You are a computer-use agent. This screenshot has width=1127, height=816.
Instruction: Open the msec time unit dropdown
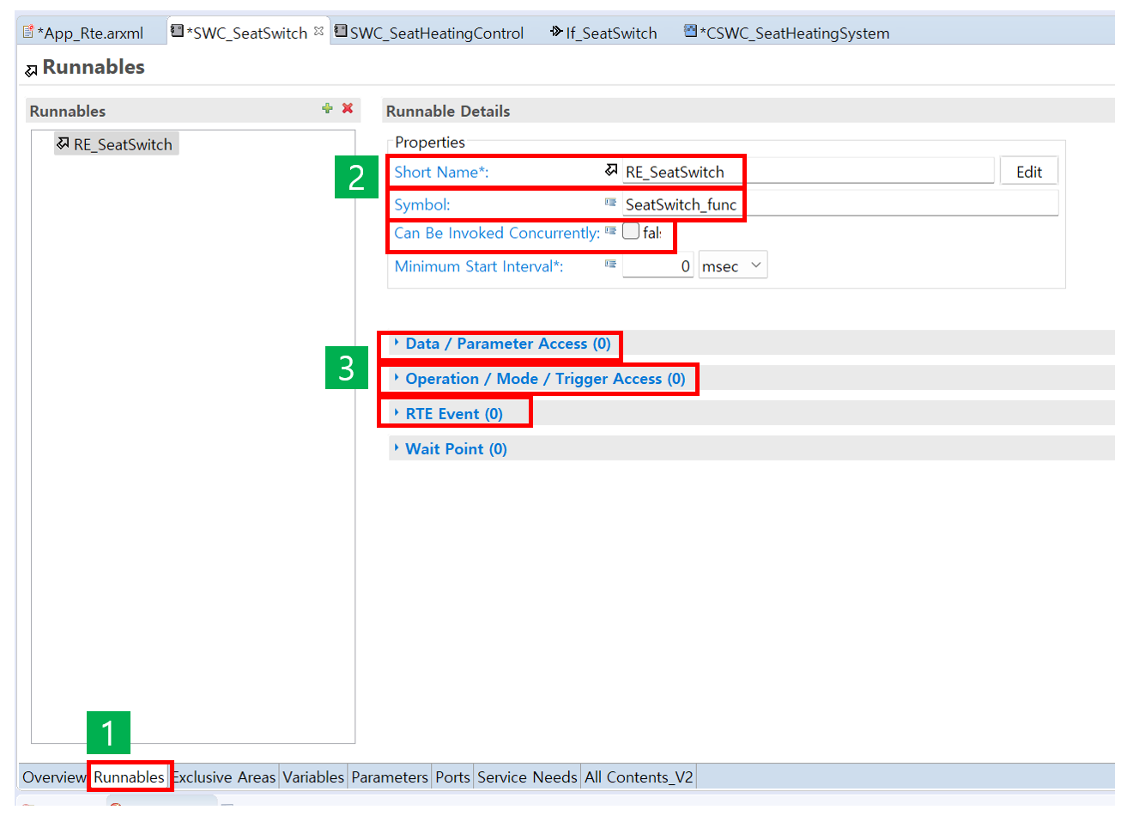pos(732,266)
